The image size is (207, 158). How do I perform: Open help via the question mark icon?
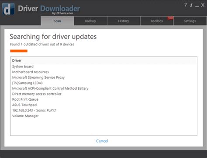click(186, 5)
